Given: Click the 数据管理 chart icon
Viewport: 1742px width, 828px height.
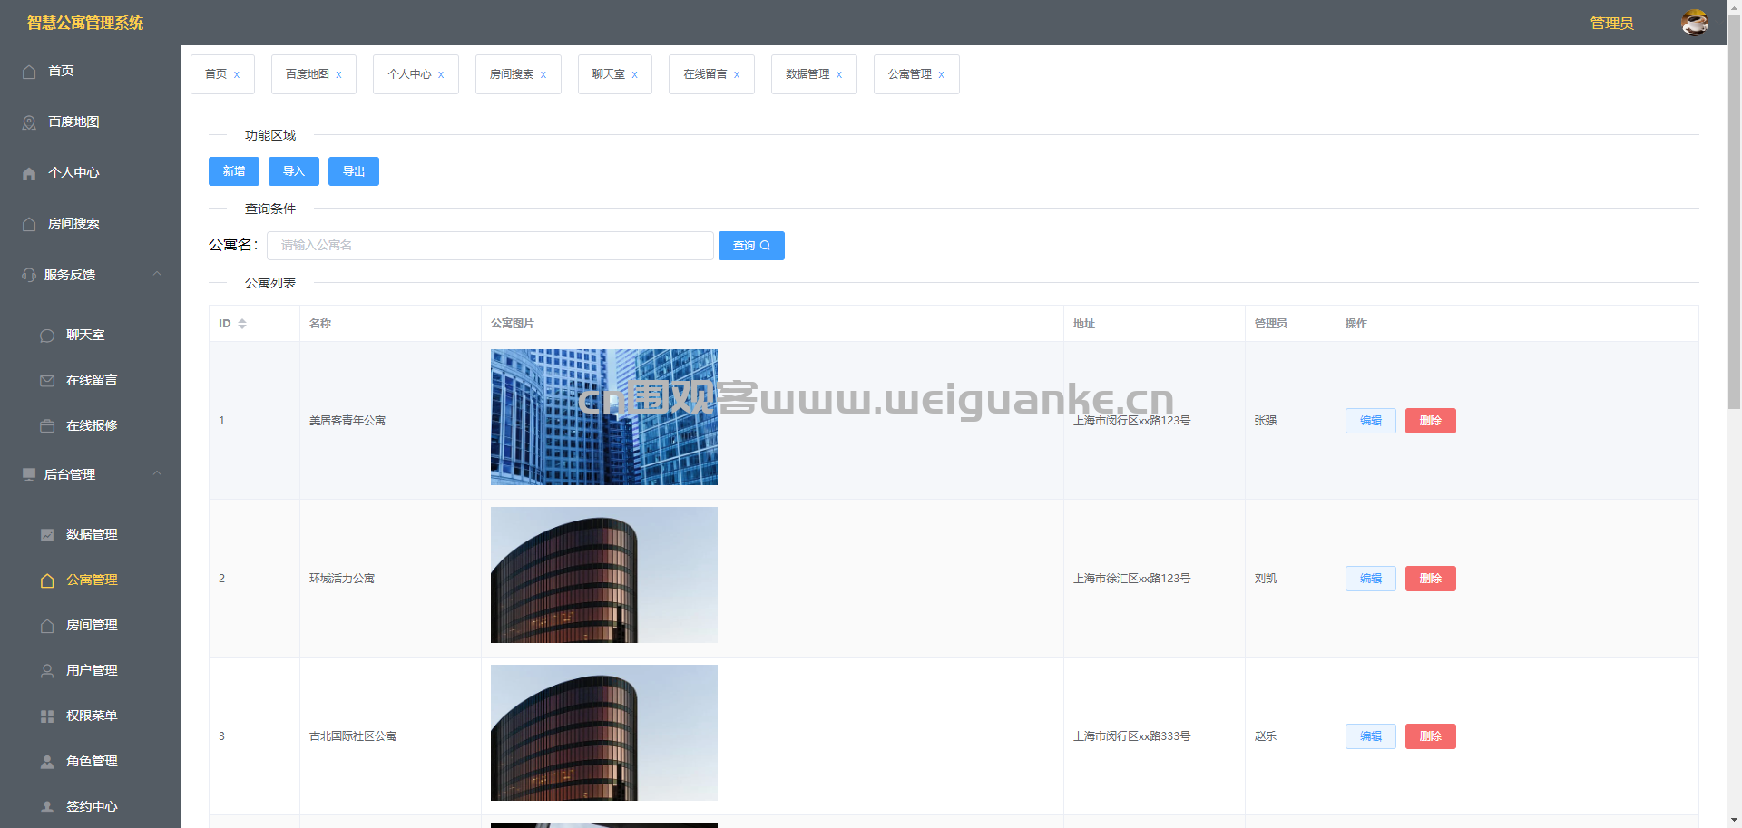Looking at the screenshot, I should pyautogui.click(x=47, y=535).
